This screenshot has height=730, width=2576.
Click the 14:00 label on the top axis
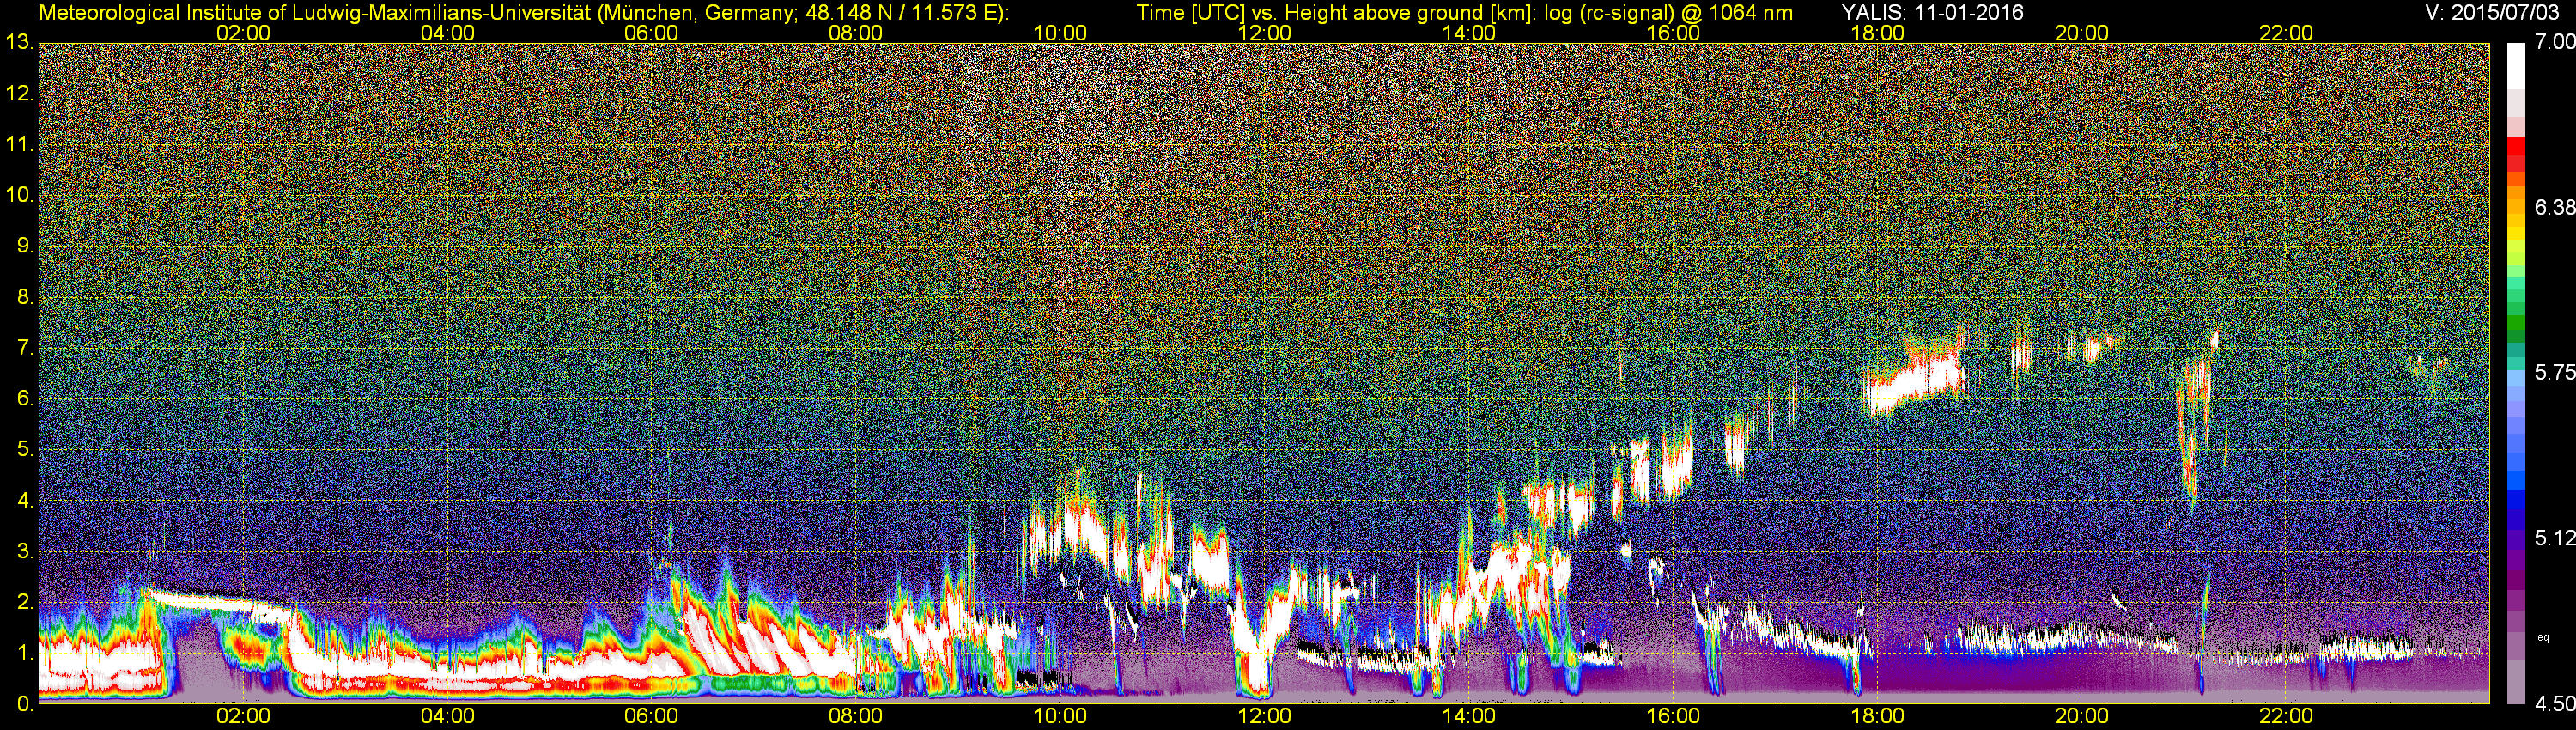(1469, 33)
